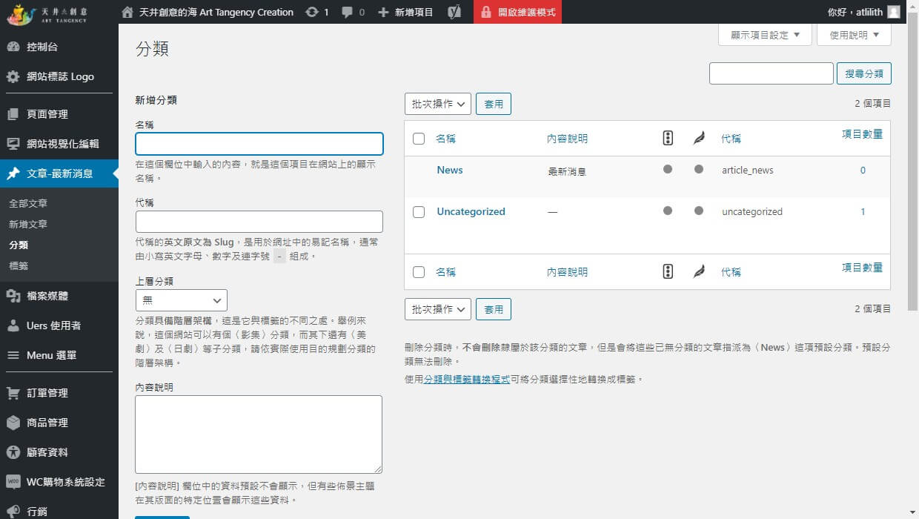This screenshot has height=519, width=919.
Task: Click the SEO score dot for the News row
Action: 668,169
